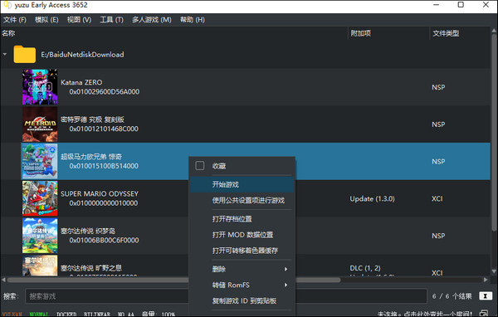This screenshot has height=317, width=498.
Task: Tick the 收藏 favorite checkbox
Action: click(200, 165)
